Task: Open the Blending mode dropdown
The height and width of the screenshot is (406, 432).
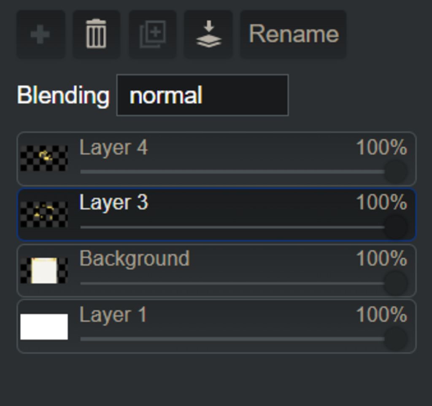Action: pos(202,95)
